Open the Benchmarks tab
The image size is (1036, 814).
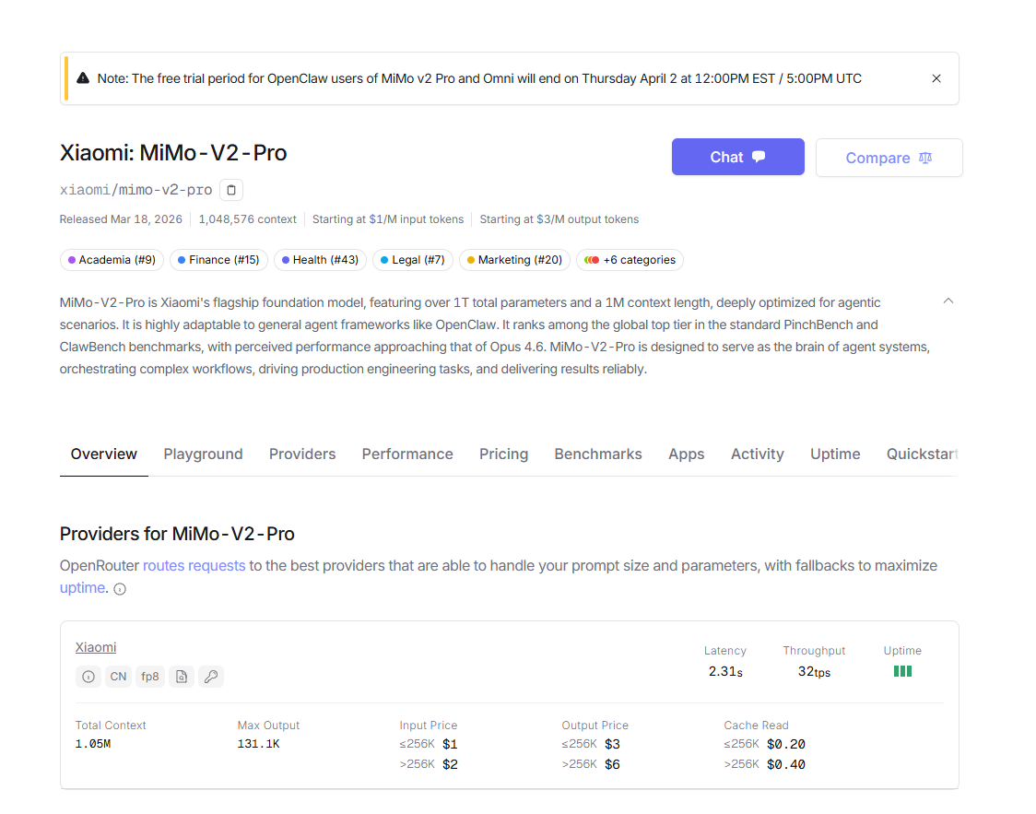[x=598, y=454]
